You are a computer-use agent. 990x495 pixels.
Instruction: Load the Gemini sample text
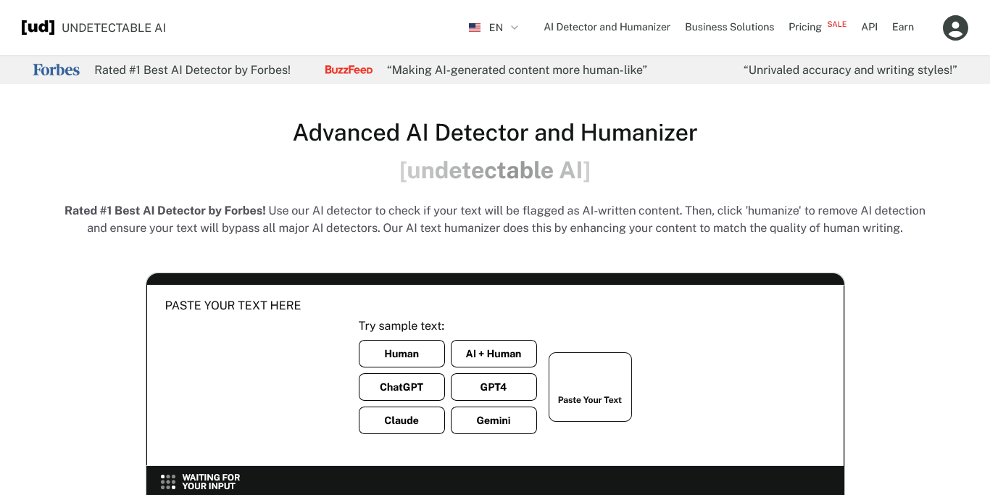[494, 420]
